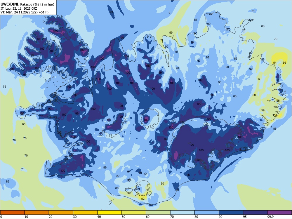Viewport: 292px width, 219px height.
Task: Click the humidity value '91' in the south
Action: click(x=138, y=189)
